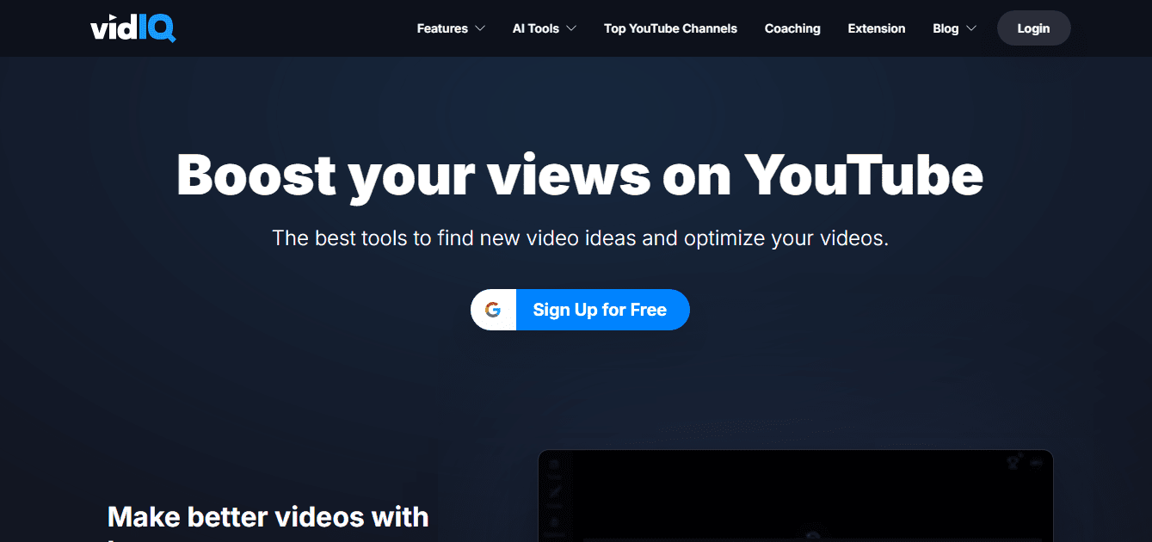
Task: Click the Login button
Action: tap(1033, 28)
